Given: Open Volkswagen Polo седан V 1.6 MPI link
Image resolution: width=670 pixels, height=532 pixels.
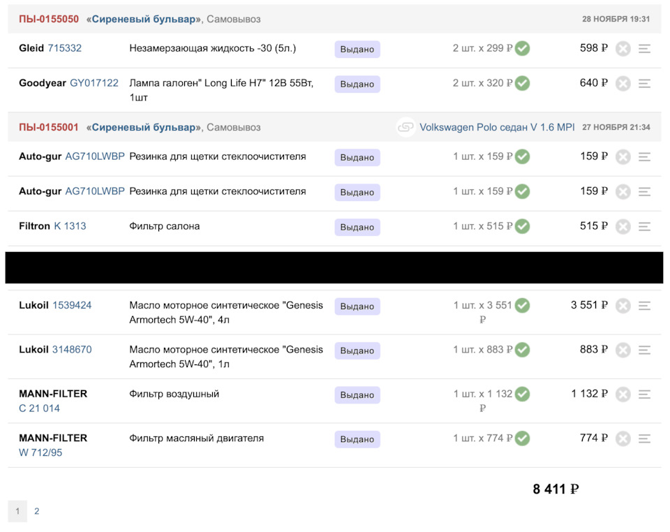Looking at the screenshot, I should 497,128.
